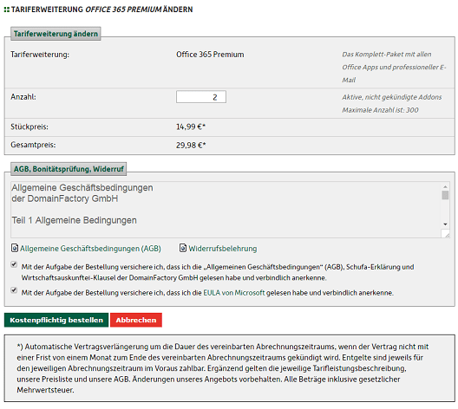Open the EULA von Microsoft link
The image size is (458, 409).
click(x=234, y=293)
